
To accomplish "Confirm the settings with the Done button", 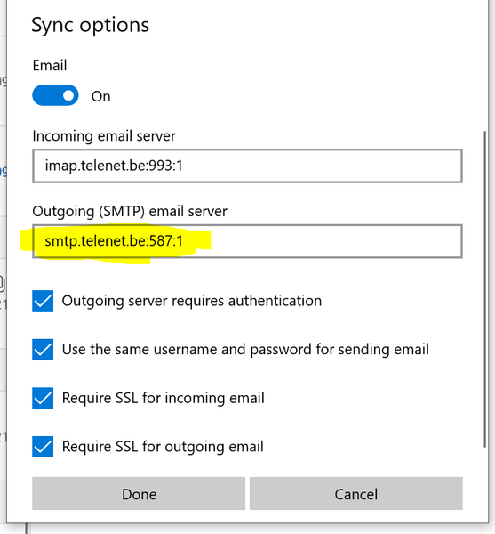I will (139, 493).
